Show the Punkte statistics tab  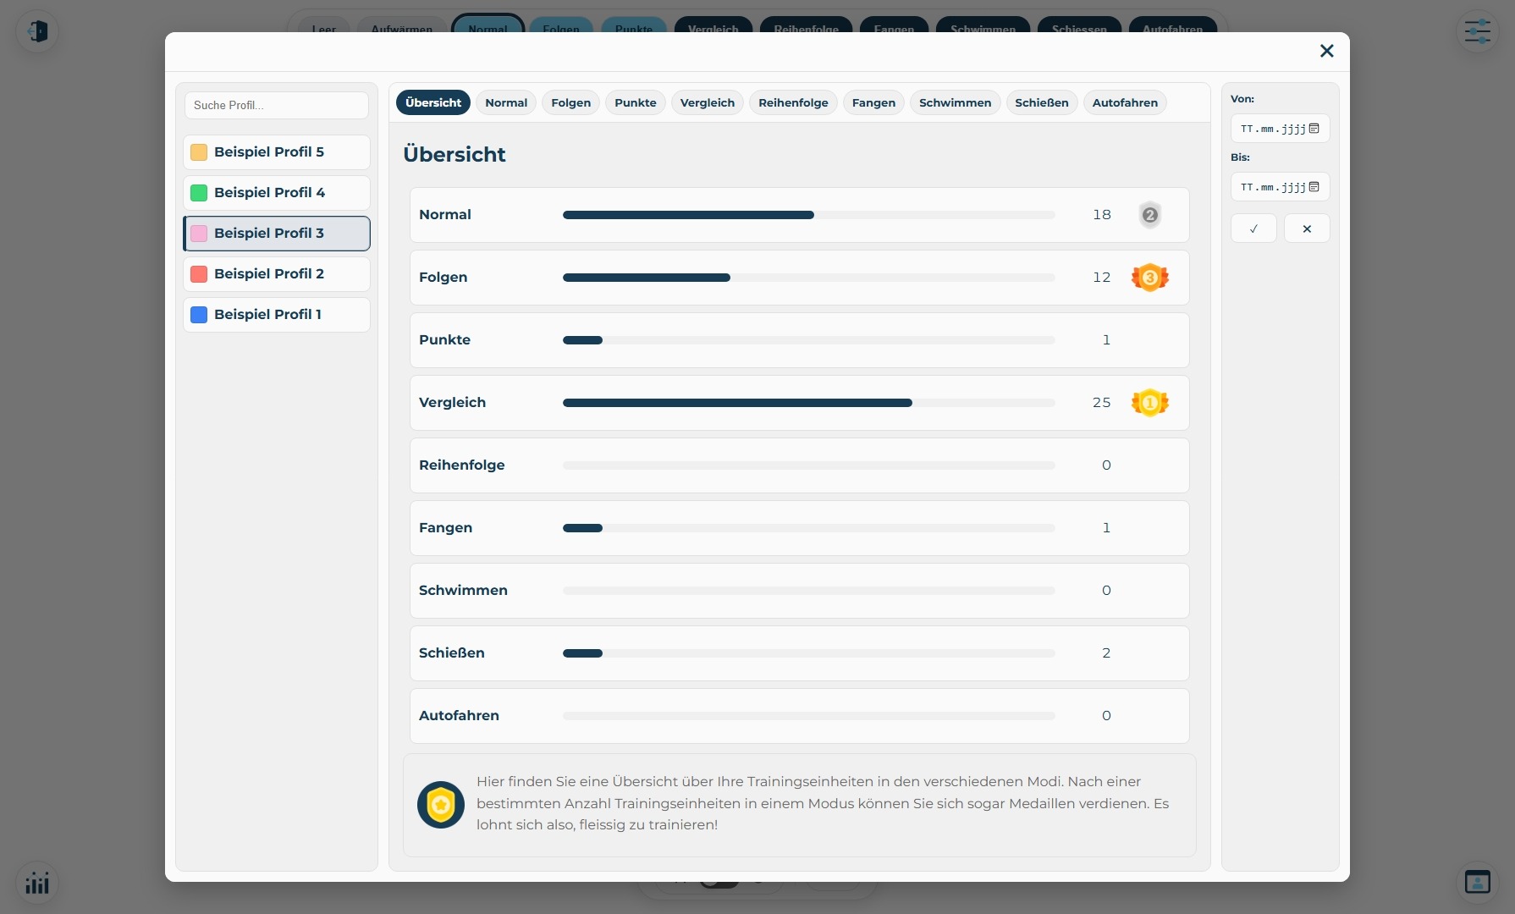(635, 103)
